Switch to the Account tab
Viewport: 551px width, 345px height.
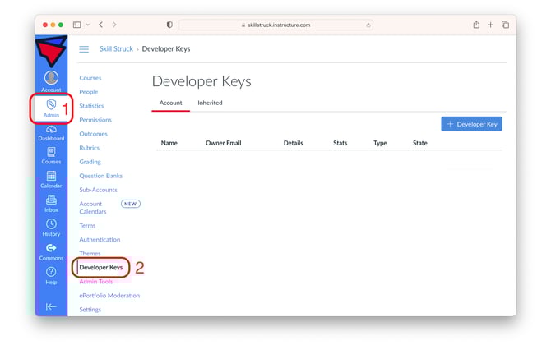coord(171,103)
